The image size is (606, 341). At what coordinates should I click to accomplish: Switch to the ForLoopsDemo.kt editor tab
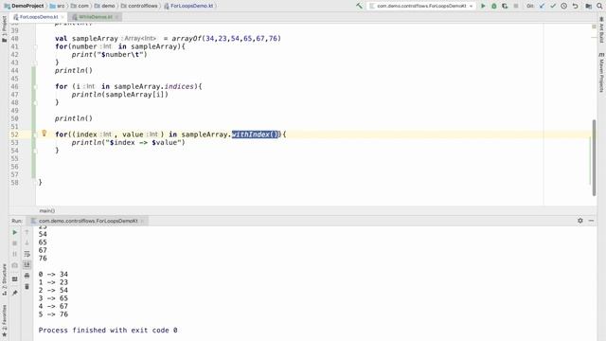coord(38,17)
